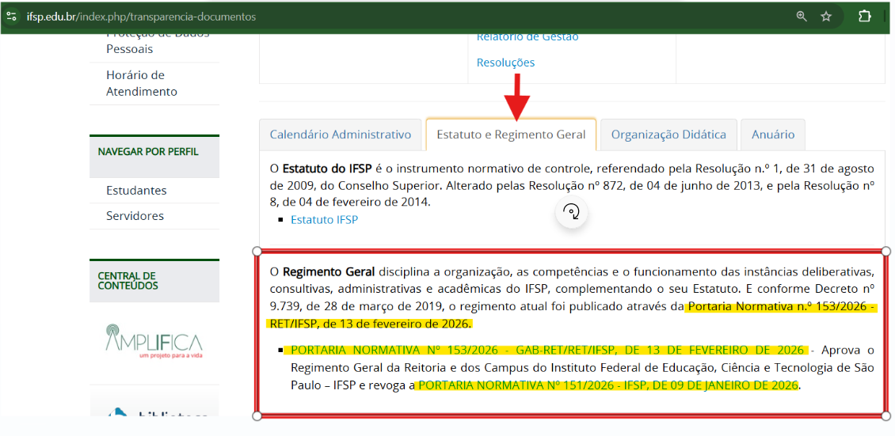Open the Resoluções link

505,63
